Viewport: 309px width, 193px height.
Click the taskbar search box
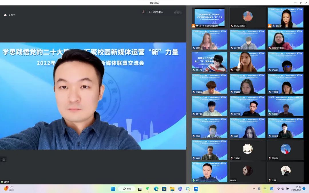click(x=127, y=189)
